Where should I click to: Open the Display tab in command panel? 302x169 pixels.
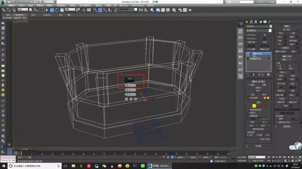265,22
